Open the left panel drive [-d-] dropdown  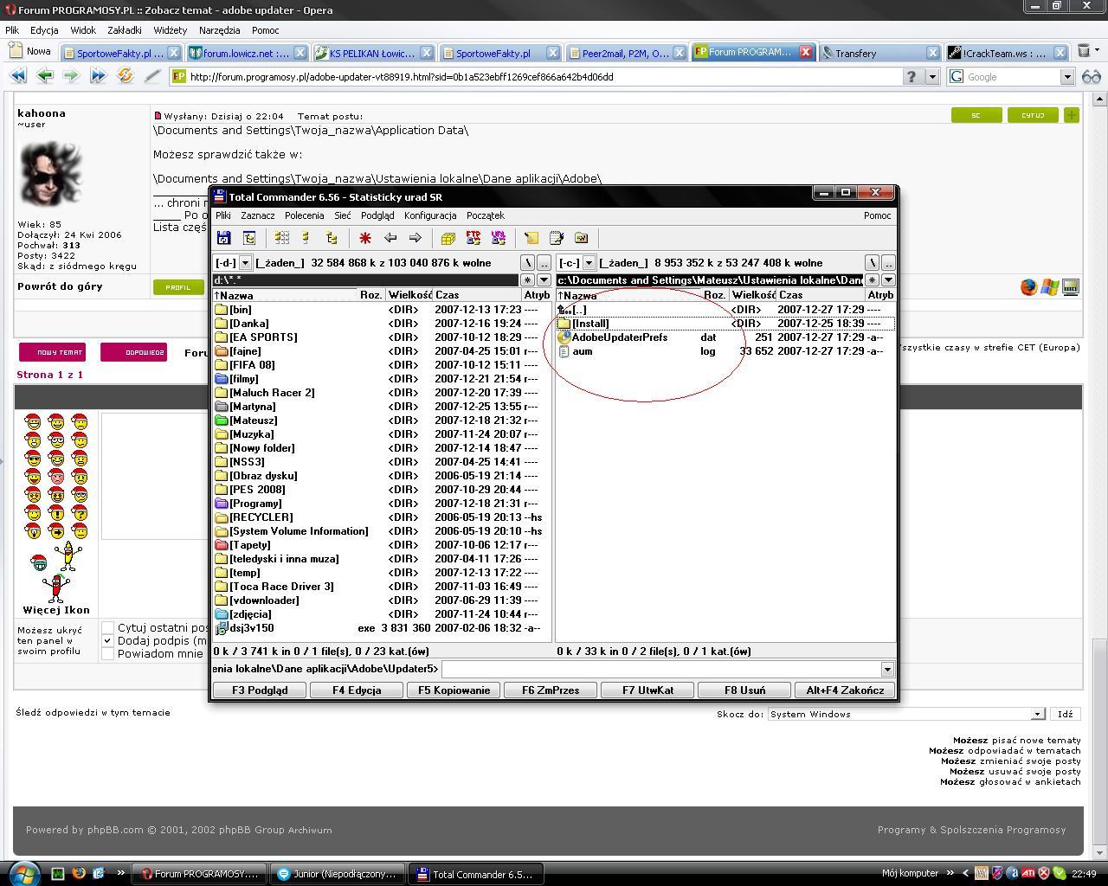(x=246, y=262)
